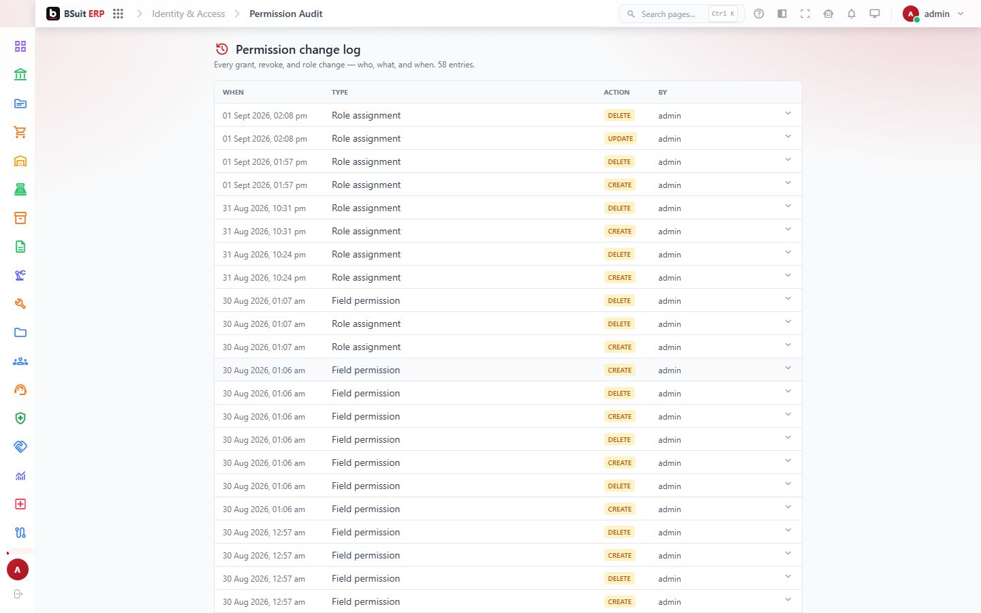This screenshot has width=981, height=613.
Task: Click the logout icon at sidebar bottom
Action: [18, 594]
